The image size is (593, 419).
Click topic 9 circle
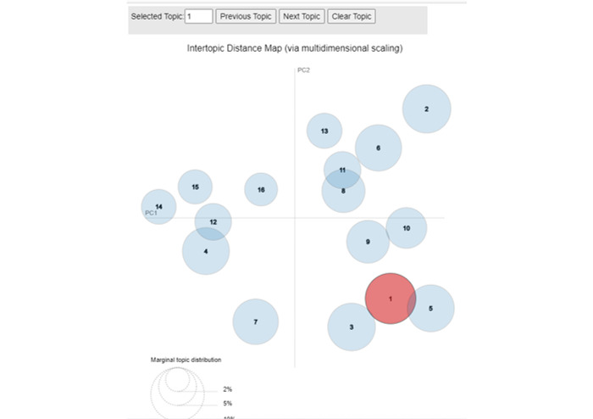pos(368,242)
